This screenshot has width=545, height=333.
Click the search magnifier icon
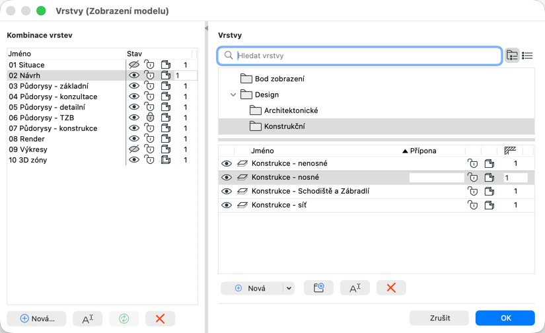(x=229, y=55)
